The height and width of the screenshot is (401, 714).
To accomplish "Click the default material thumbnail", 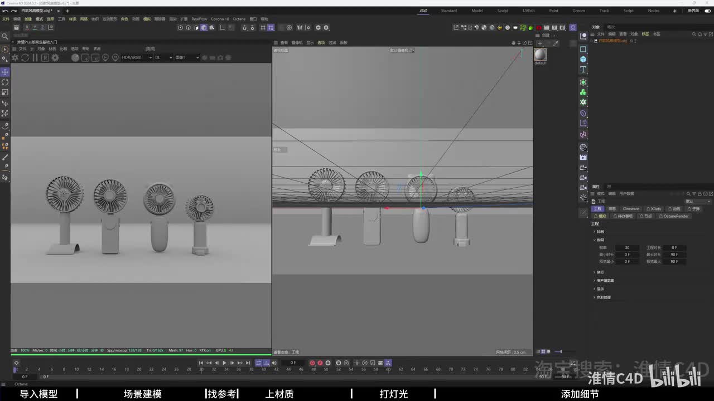I will [540, 55].
